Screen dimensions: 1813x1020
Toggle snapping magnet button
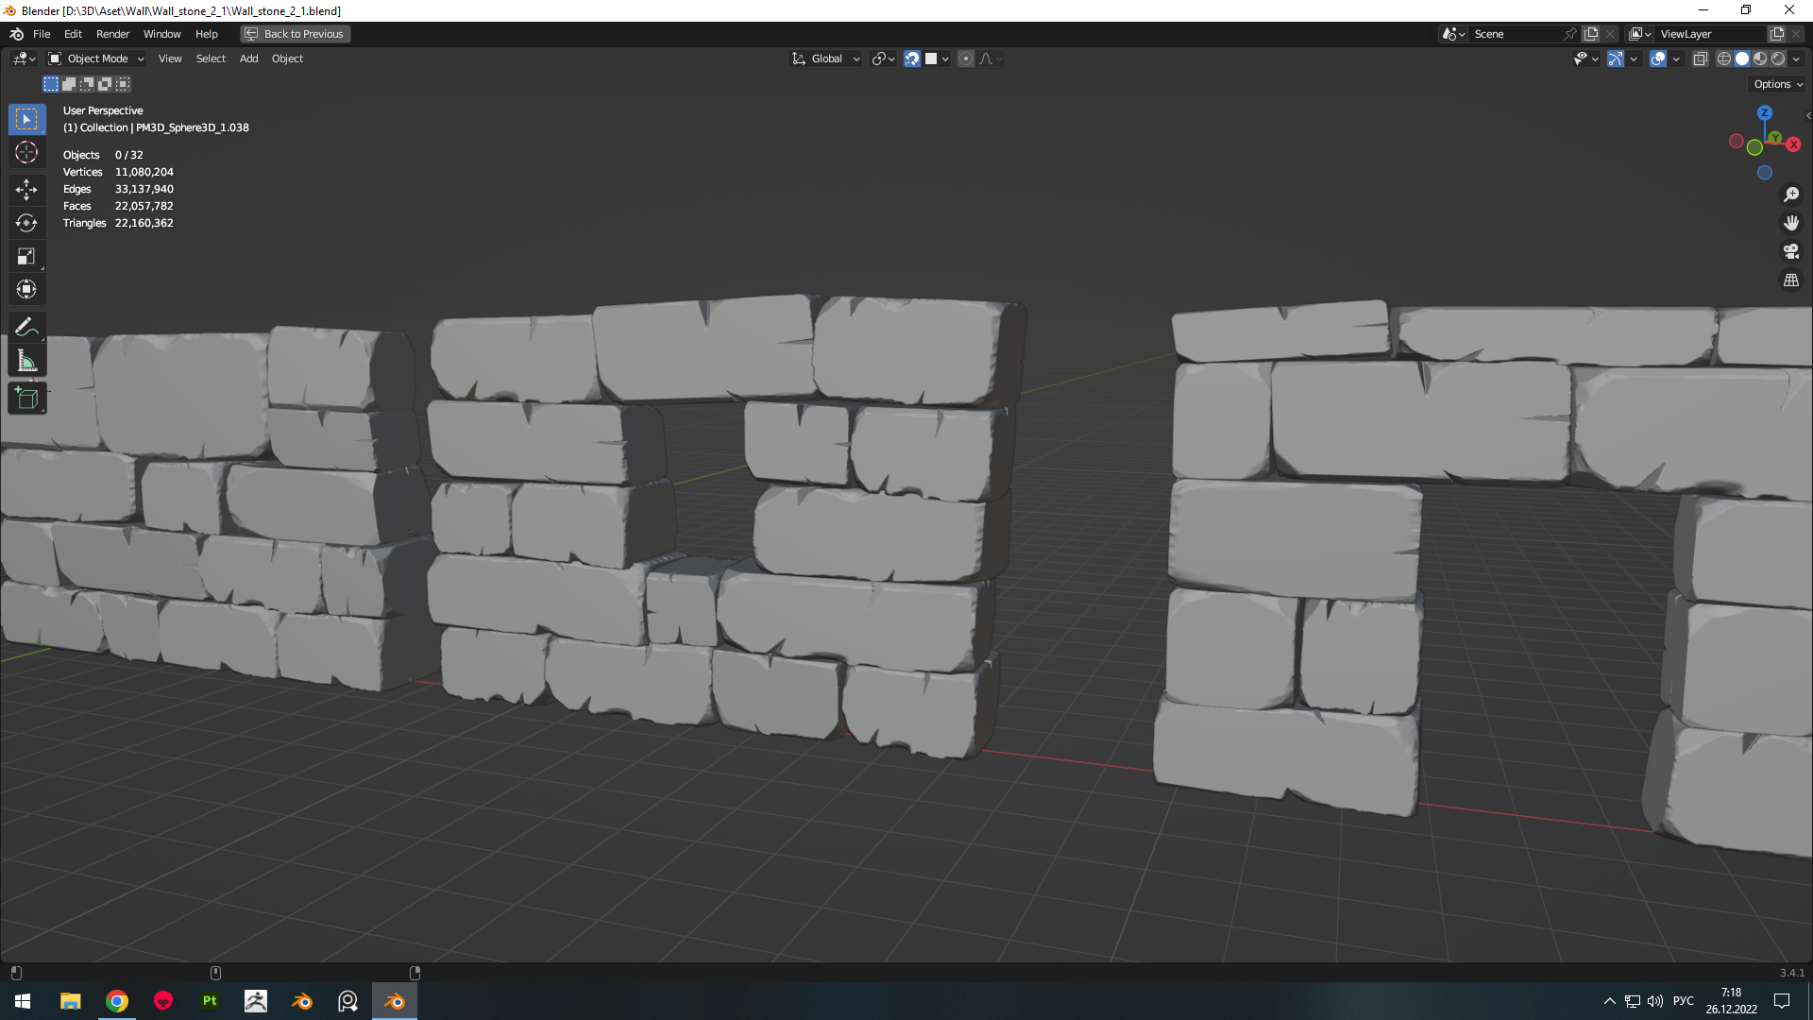(x=912, y=59)
